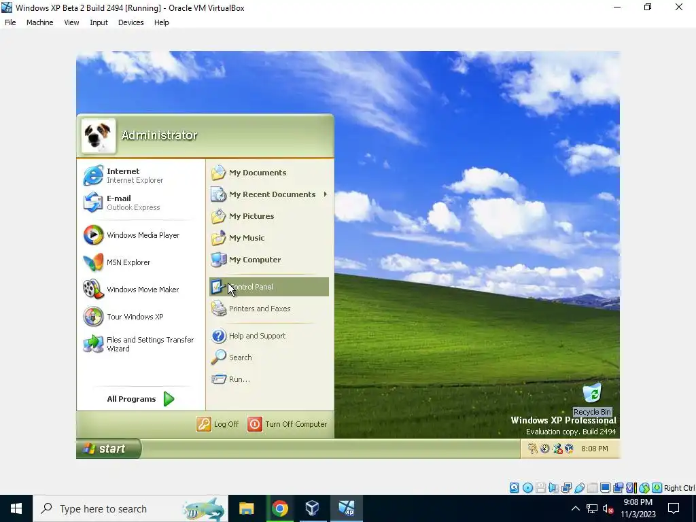Open File Explorer from host taskbar

246,508
